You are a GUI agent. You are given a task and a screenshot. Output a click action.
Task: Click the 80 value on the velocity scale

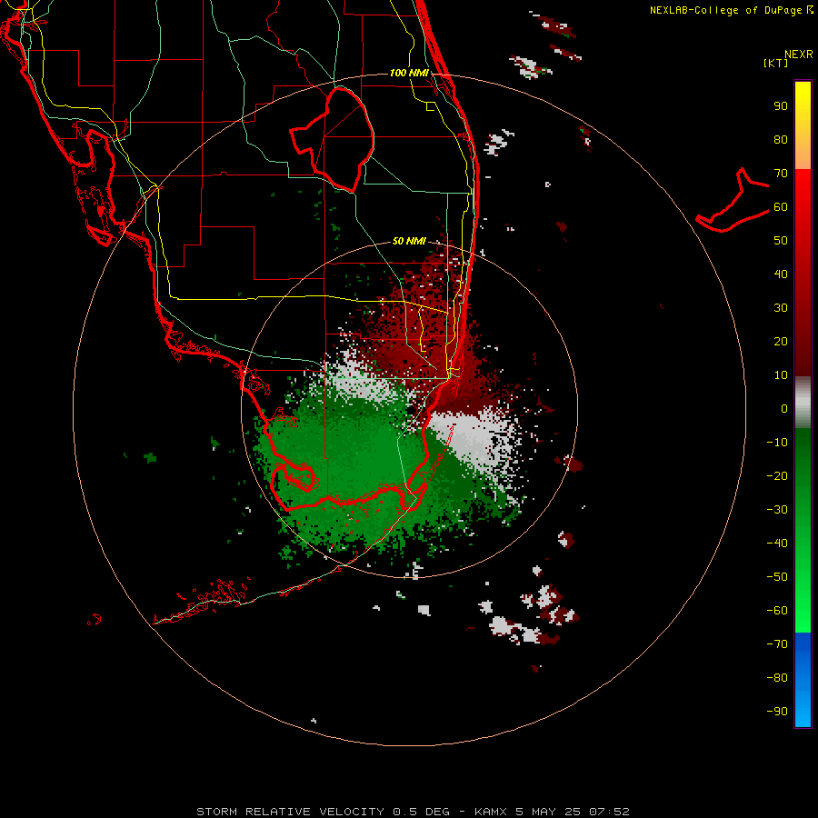781,140
